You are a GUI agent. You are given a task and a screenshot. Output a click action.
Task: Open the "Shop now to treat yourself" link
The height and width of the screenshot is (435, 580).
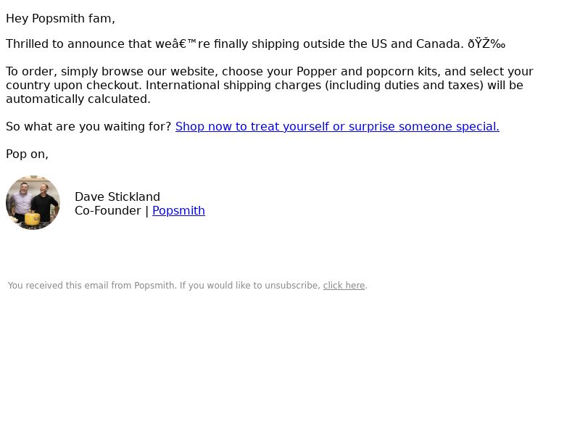pyautogui.click(x=337, y=126)
